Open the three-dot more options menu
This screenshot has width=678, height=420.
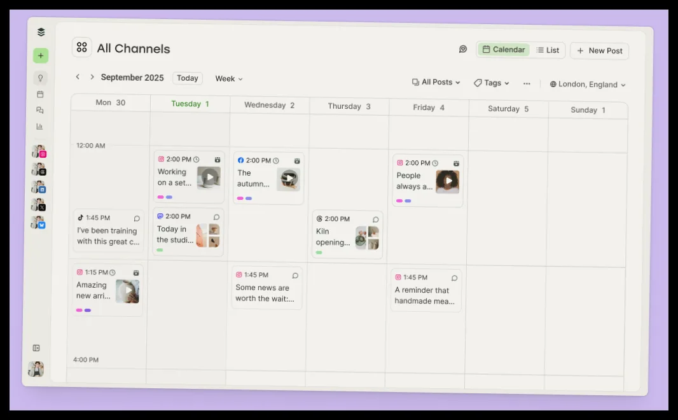pyautogui.click(x=527, y=83)
